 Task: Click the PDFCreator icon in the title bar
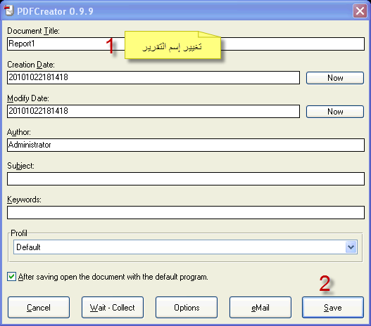coord(9,11)
